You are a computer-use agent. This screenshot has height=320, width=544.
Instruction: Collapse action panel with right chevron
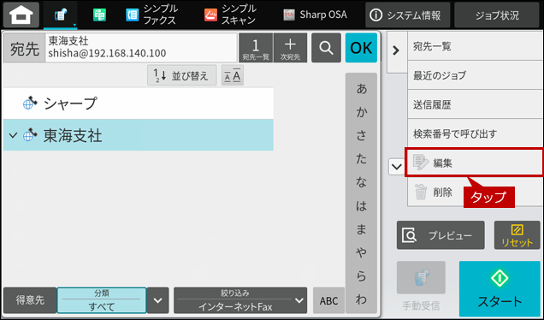point(396,50)
